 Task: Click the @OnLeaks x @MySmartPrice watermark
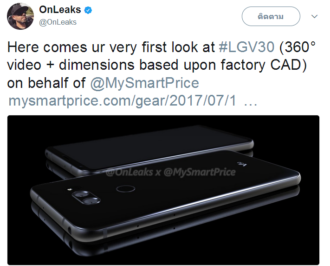[170, 172]
